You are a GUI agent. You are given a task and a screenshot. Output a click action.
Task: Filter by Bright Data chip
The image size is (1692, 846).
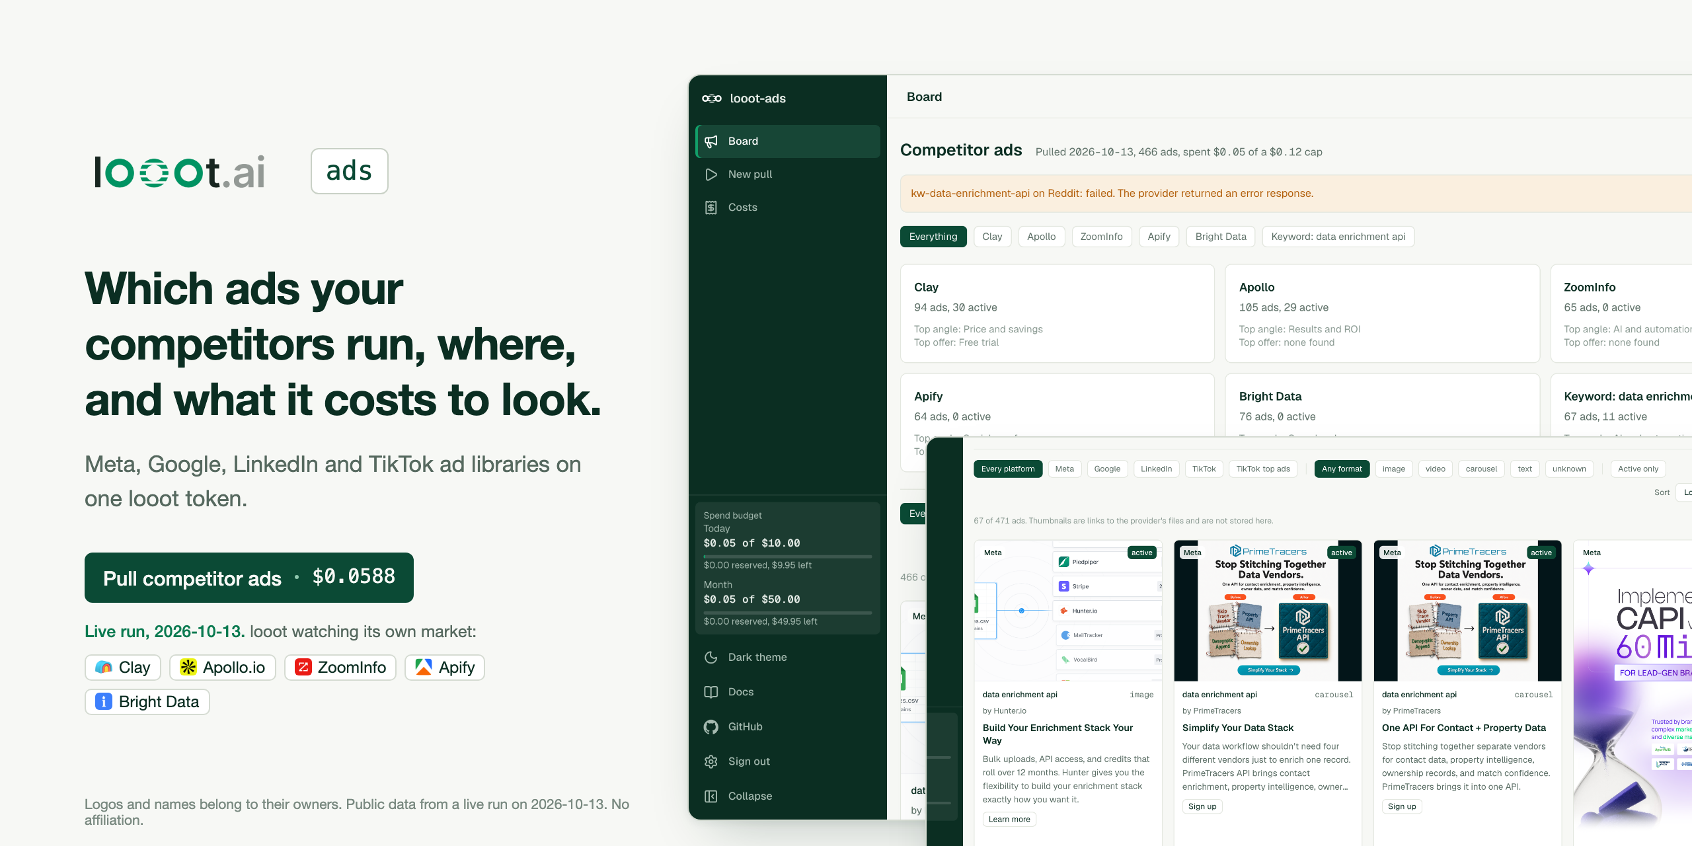point(1221,237)
